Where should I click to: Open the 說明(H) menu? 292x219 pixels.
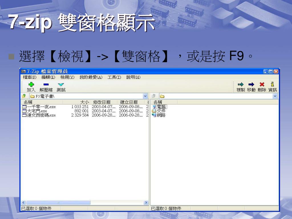(133, 77)
